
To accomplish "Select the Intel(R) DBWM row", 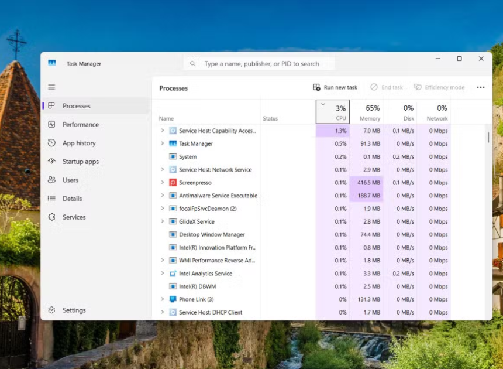I will [303, 286].
